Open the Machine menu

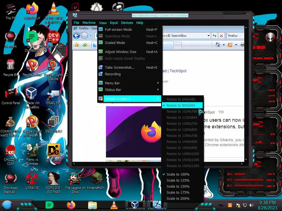pos(89,23)
